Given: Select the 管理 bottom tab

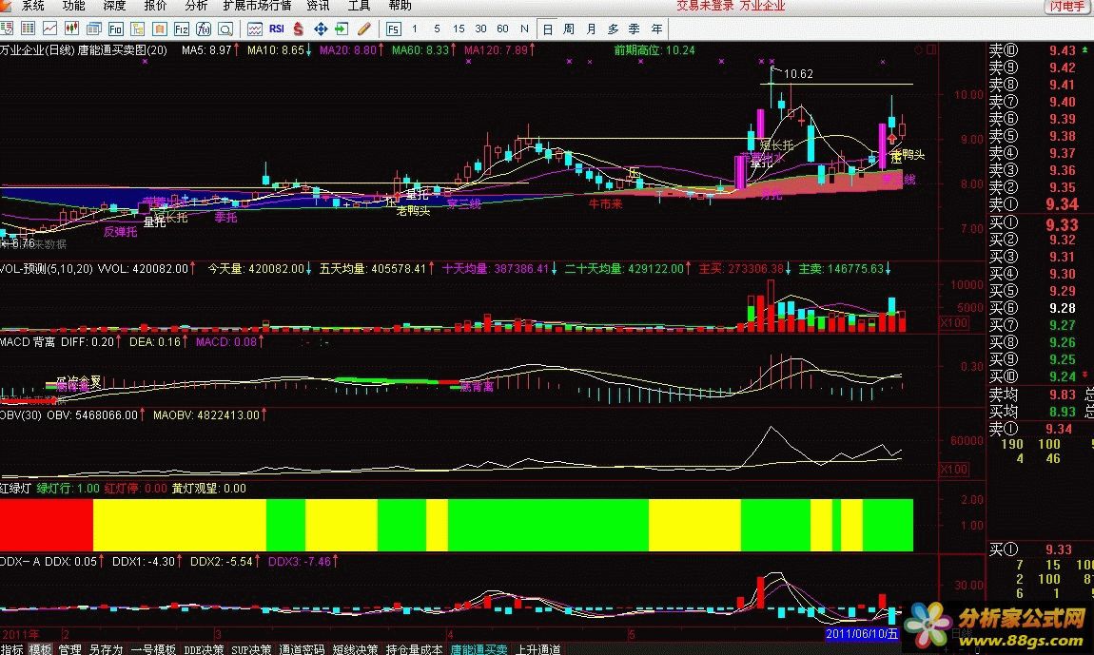Looking at the screenshot, I should [x=69, y=649].
